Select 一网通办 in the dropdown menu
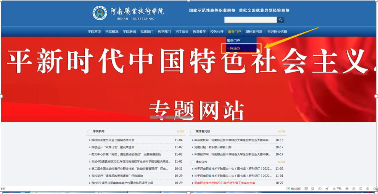This screenshot has width=378, height=194. click(233, 48)
